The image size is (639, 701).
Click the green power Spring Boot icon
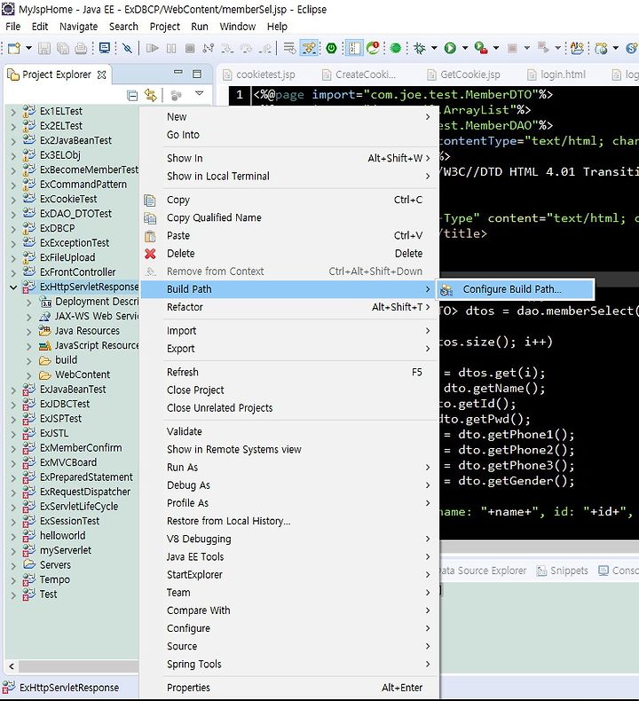pyautogui.click(x=331, y=48)
